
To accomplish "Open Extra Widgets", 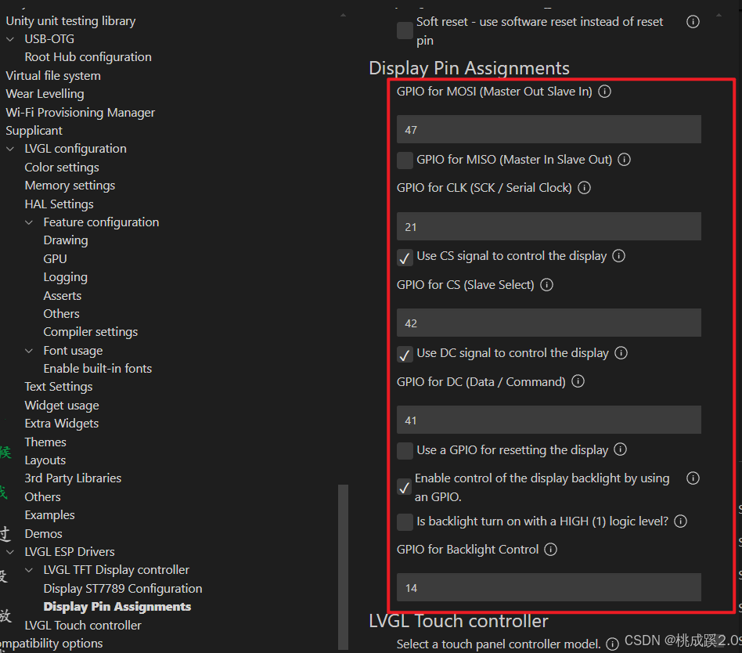I will point(62,424).
